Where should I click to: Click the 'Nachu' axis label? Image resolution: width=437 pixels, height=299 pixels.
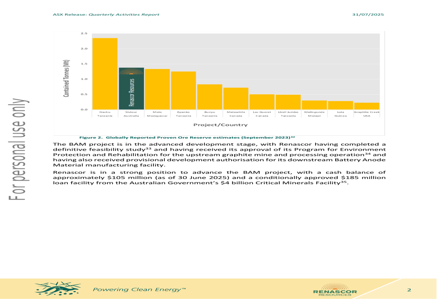point(105,112)
